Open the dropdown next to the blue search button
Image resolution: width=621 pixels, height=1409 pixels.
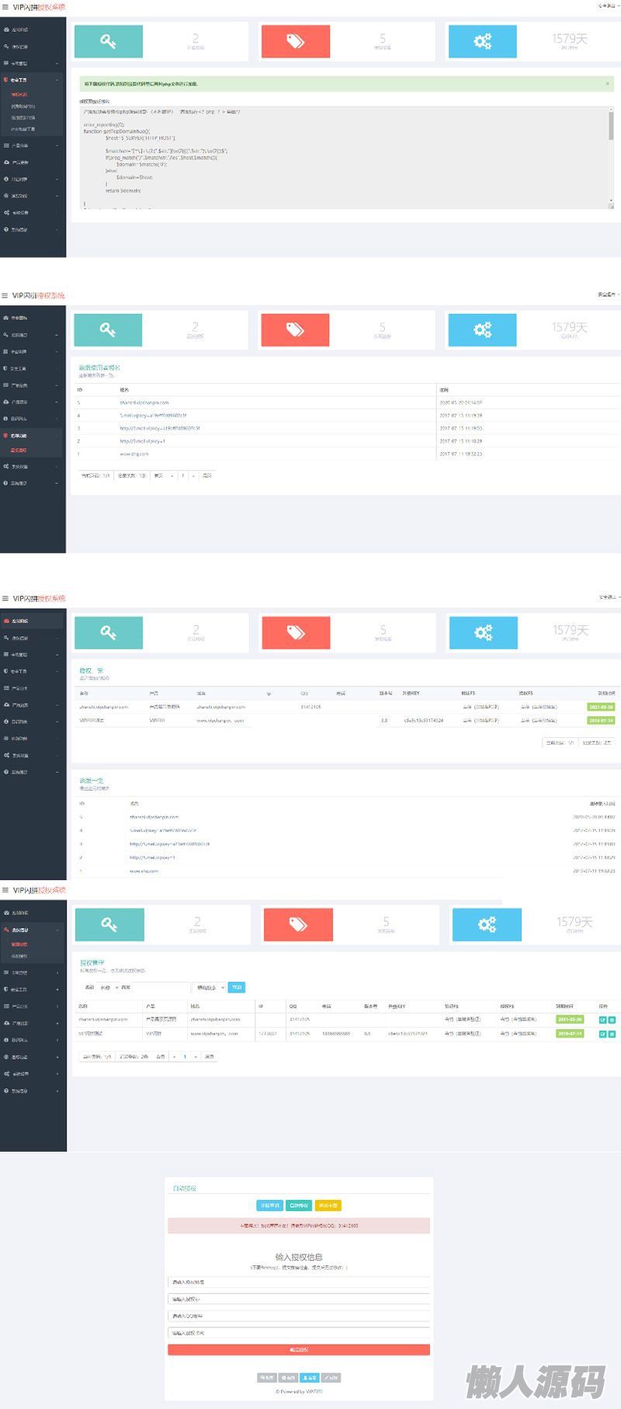[x=210, y=987]
